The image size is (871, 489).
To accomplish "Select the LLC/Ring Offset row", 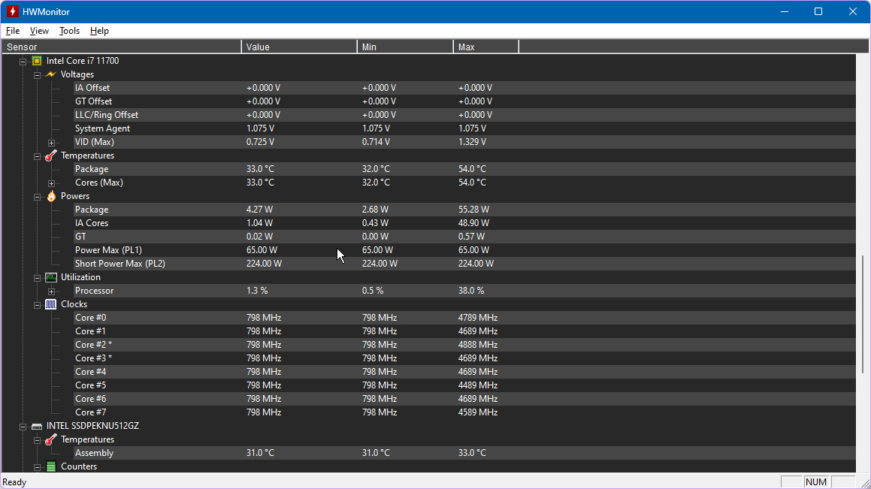I will [x=465, y=115].
